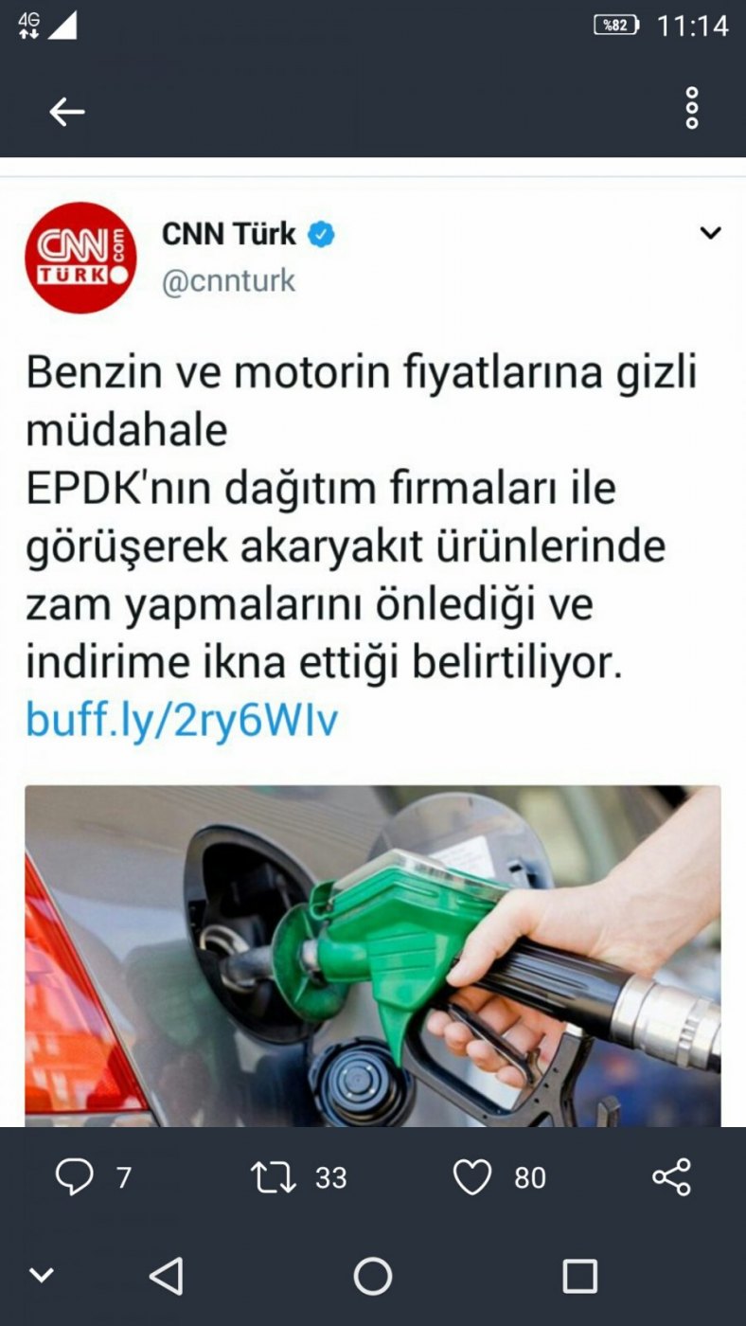Reply to tweet with comment icon
Image resolution: width=746 pixels, height=1326 pixels.
point(74,1177)
